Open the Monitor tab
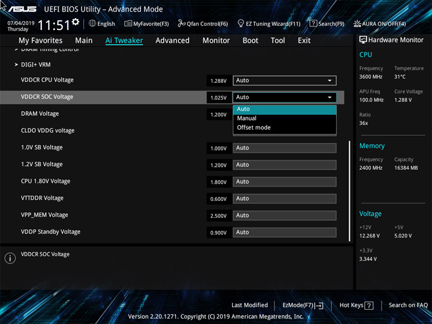432x324 pixels. coord(216,41)
